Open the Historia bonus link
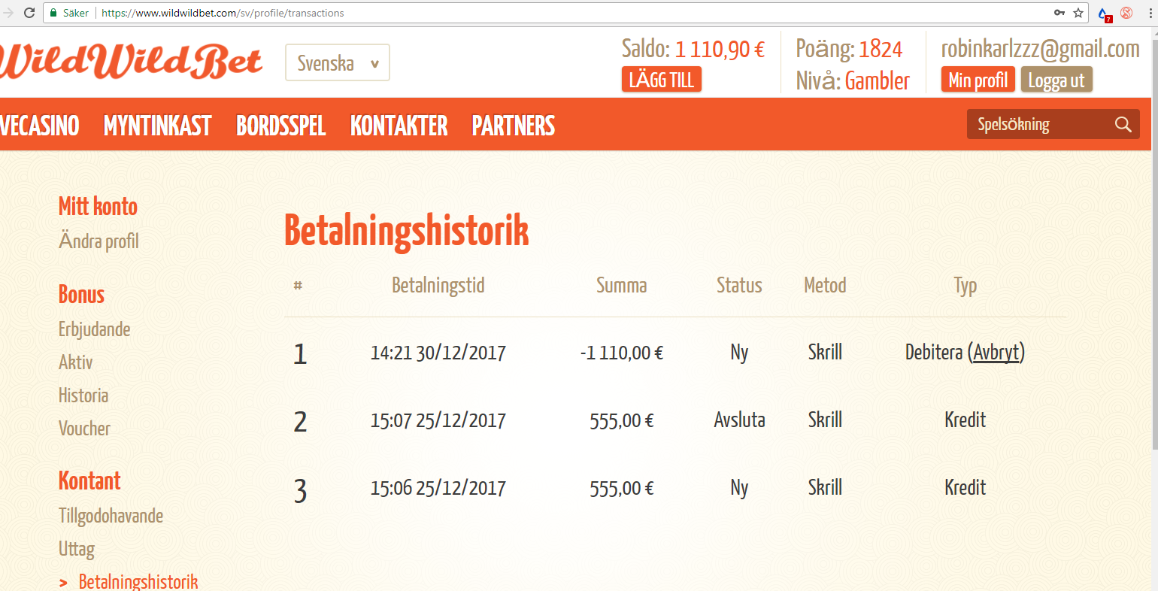1158x591 pixels. tap(83, 396)
